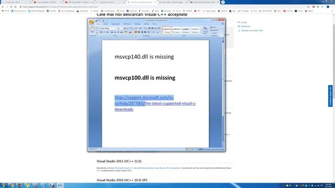Screen dimensions: 335x188
Task: Toggle Align Text Right
Action: click(142, 32)
